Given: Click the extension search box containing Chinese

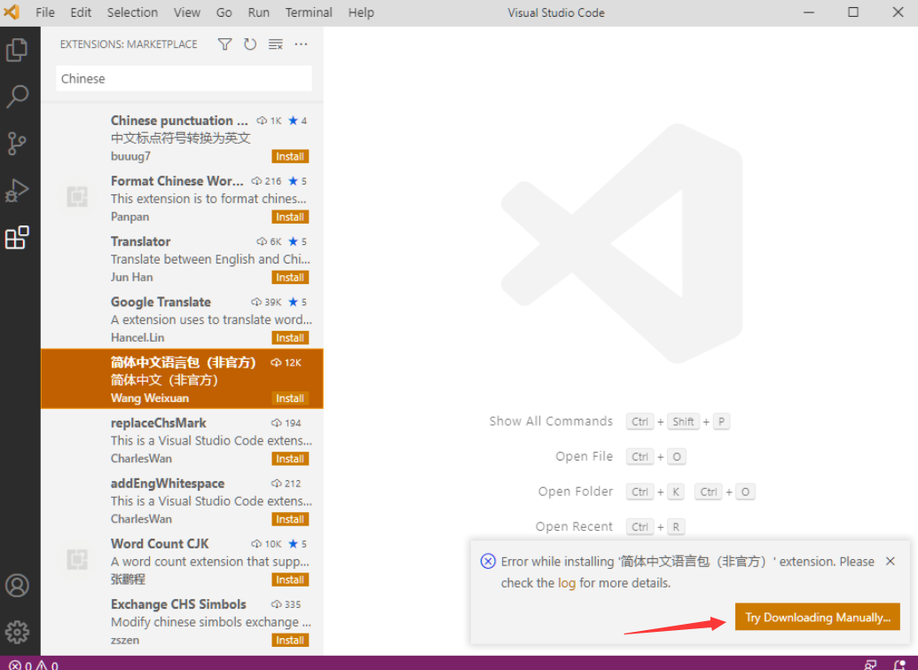Looking at the screenshot, I should [184, 78].
